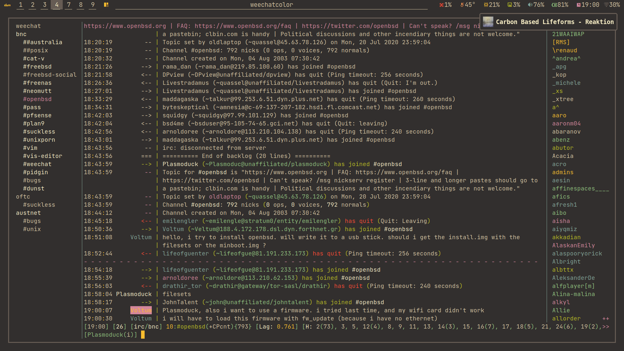Click the Carbon Based Lifeforms notification album thumbnail
Viewport: 624px width, 351px height.
coord(488,22)
